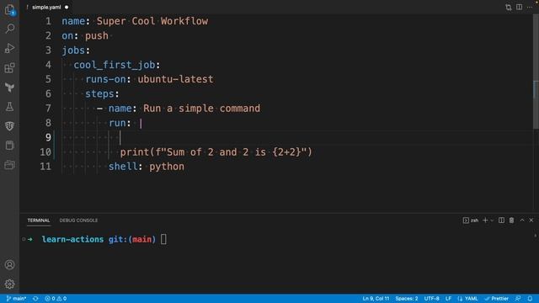Image resolution: width=539 pixels, height=303 pixels.
Task: Change indentation via Spaces: 2
Action: pyautogui.click(x=407, y=299)
